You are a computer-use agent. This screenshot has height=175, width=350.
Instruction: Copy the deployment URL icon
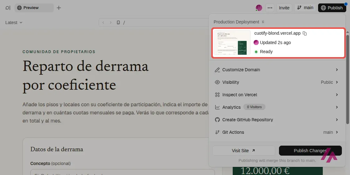(305, 33)
